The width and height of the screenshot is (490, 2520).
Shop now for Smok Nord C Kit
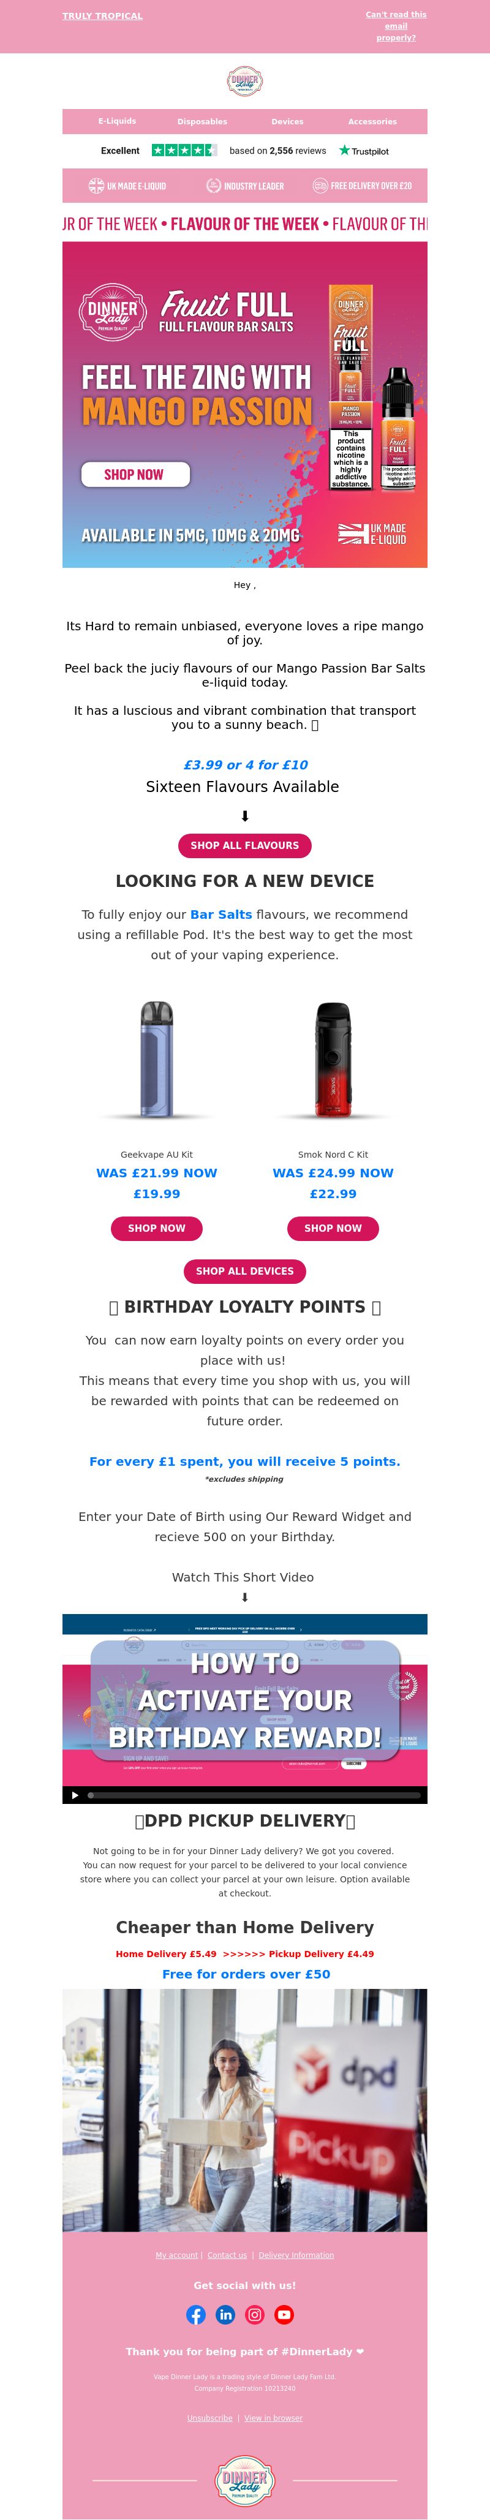(333, 1228)
